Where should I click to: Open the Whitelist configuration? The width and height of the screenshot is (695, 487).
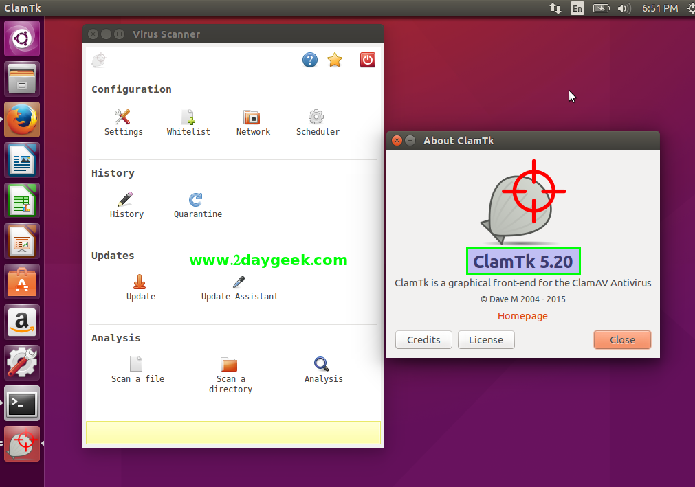[188, 123]
